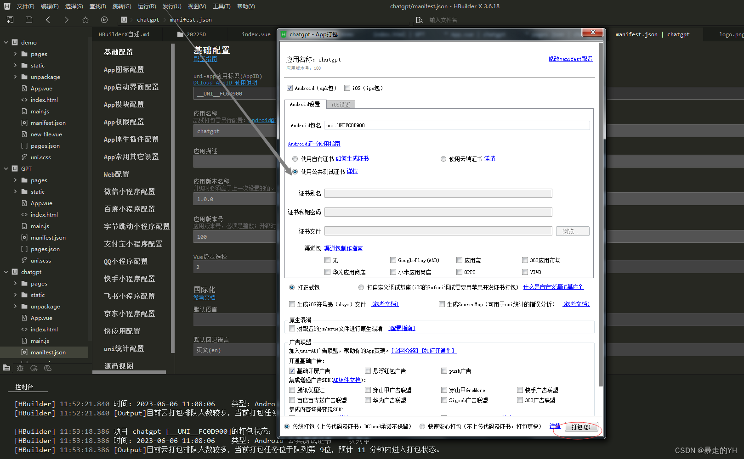The height and width of the screenshot is (459, 744).
Task: Open the 修改manifest配置 link
Action: pos(570,59)
